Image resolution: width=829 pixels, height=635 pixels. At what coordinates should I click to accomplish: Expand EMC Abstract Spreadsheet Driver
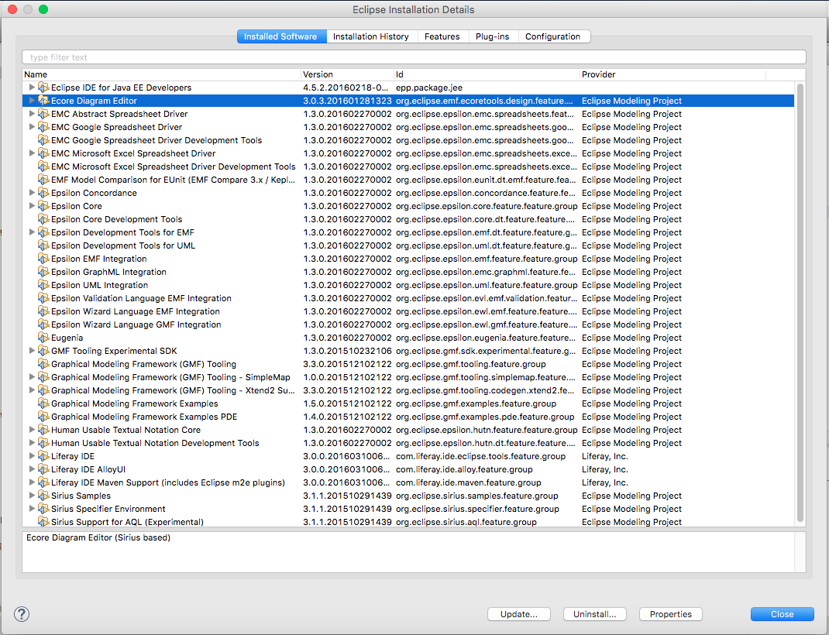[x=32, y=114]
